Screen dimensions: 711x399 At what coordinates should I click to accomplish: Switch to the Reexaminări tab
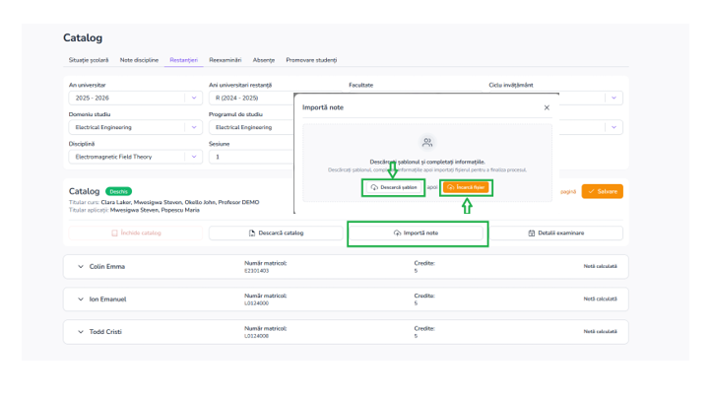[226, 60]
